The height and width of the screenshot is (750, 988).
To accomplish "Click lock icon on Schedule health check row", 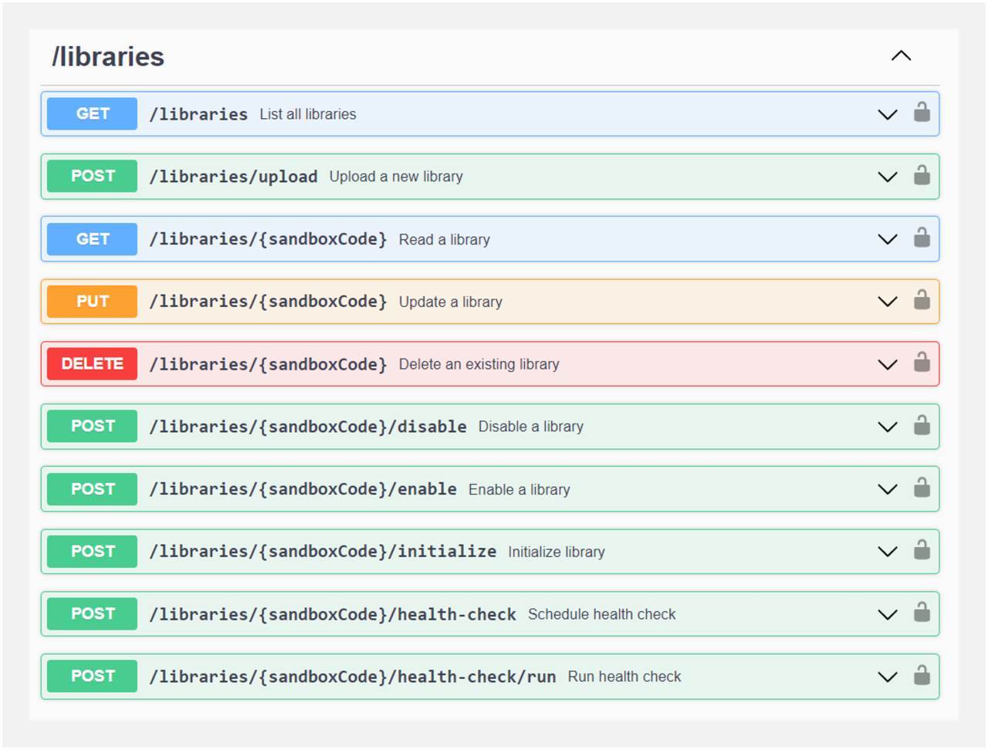I will tap(922, 613).
